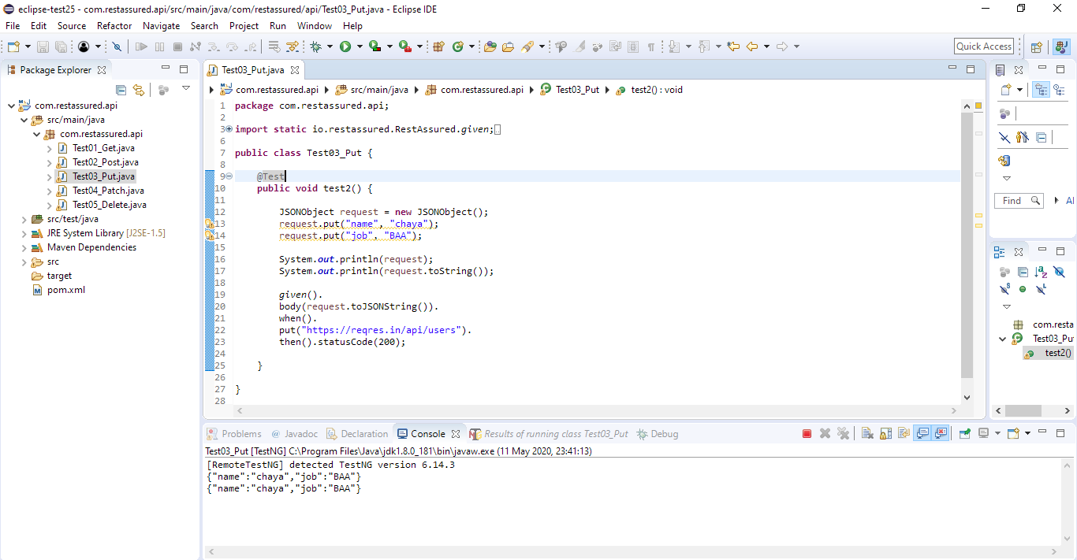The image size is (1077, 560).
Task: Toggle Scroll Lock in the Console view
Action: [885, 433]
